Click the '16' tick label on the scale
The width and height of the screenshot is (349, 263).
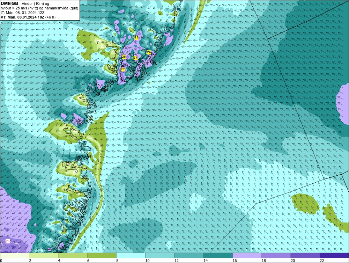point(235,261)
